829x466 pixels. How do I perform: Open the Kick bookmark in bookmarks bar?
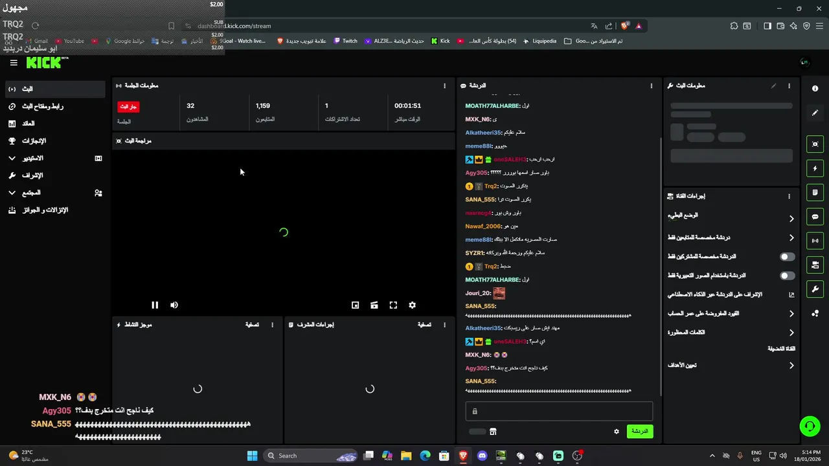[440, 41]
